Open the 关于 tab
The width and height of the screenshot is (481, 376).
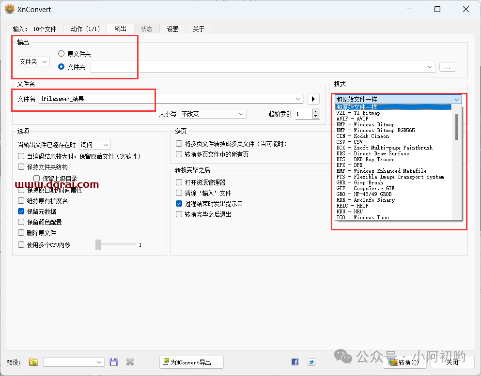(x=199, y=29)
